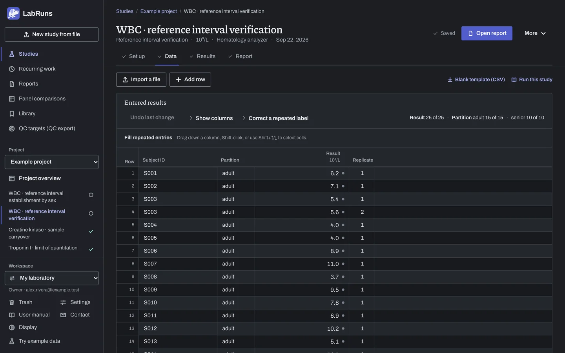Viewport: 565px width, 353px height.
Task: Download Blank template (CSV)
Action: (476, 80)
